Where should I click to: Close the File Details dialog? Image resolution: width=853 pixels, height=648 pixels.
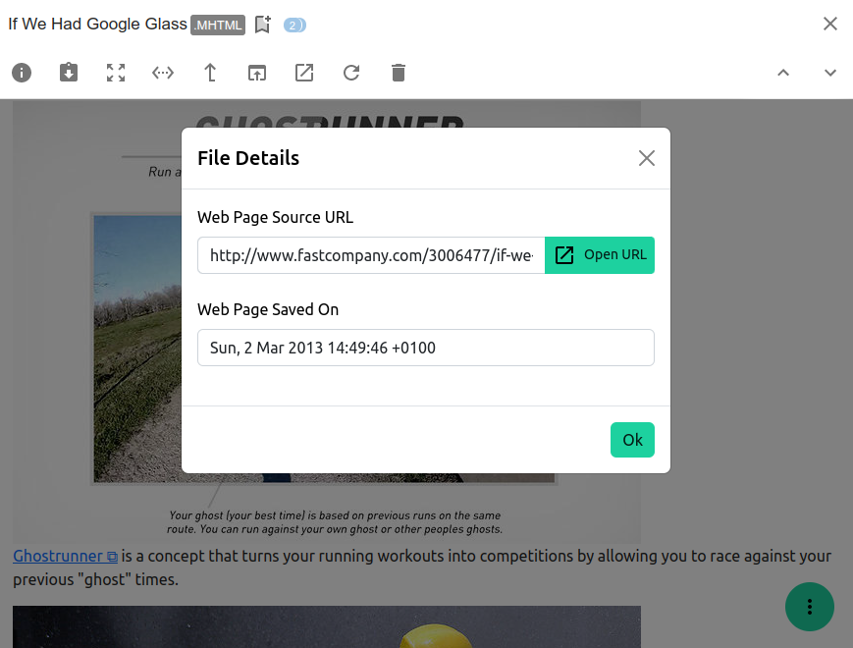646,157
